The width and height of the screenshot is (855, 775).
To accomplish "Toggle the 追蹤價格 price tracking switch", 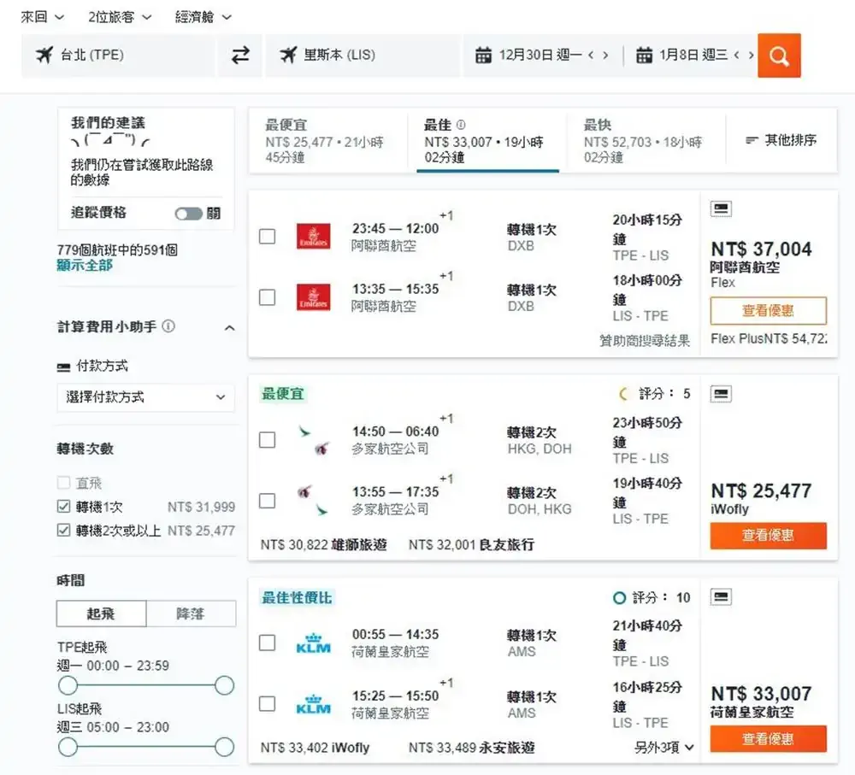I will coord(188,214).
